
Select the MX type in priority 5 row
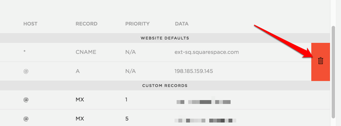pyautogui.click(x=80, y=119)
